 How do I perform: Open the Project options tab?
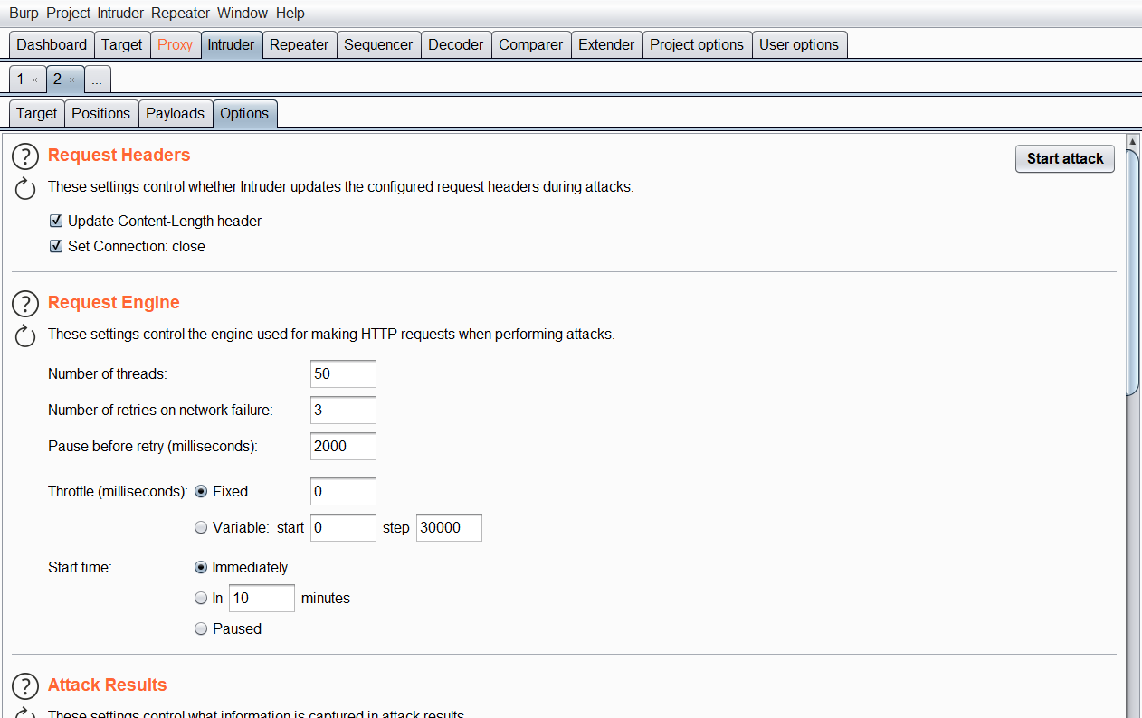[697, 44]
